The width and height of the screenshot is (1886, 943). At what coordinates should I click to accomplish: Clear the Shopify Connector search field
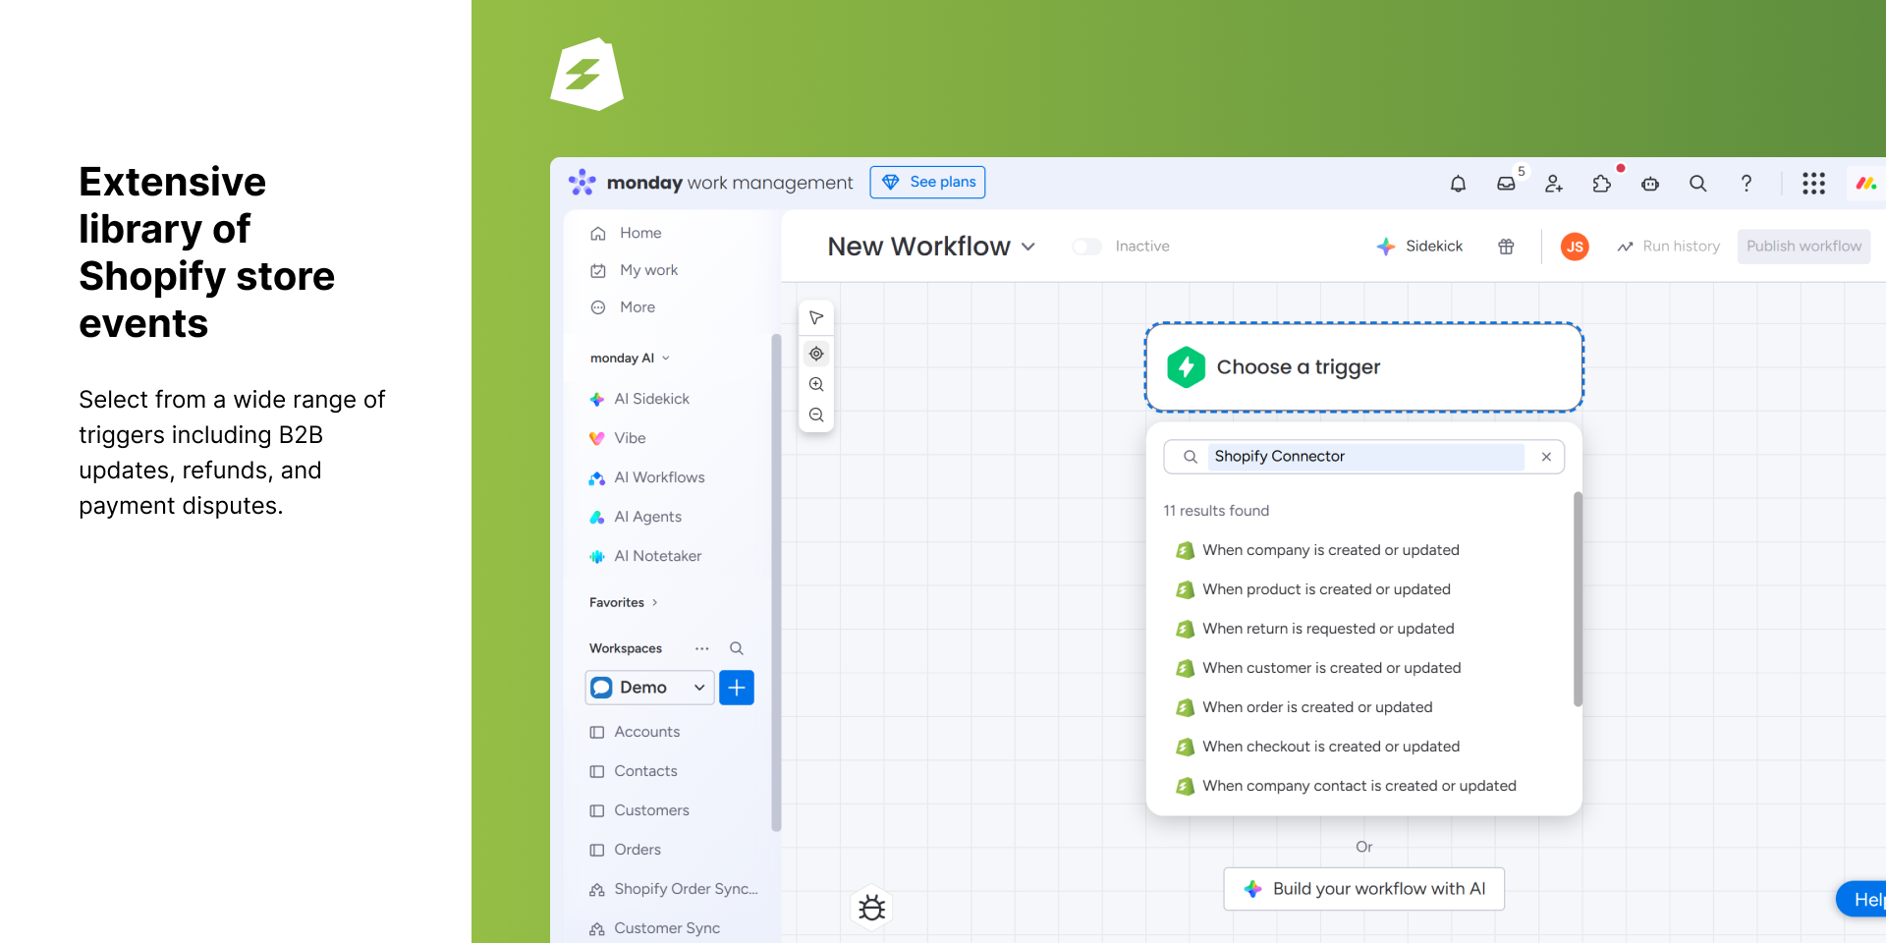pos(1546,457)
